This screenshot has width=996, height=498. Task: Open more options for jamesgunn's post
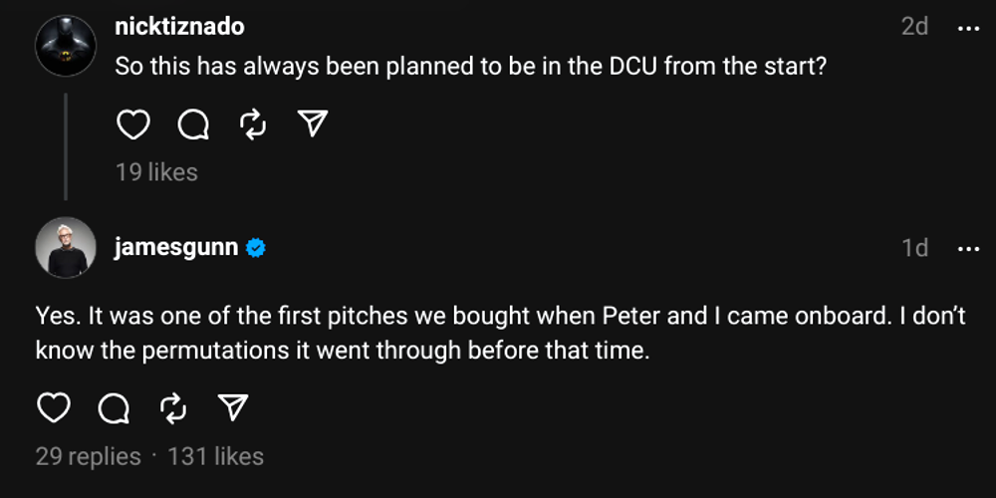coord(968,248)
